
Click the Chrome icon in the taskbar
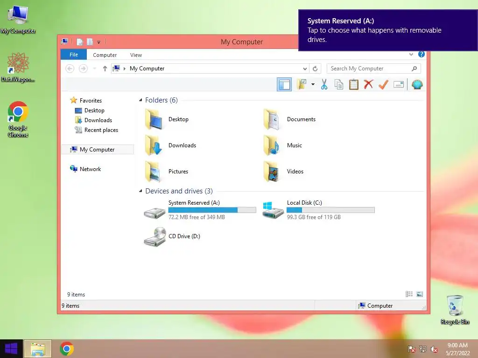click(x=67, y=349)
